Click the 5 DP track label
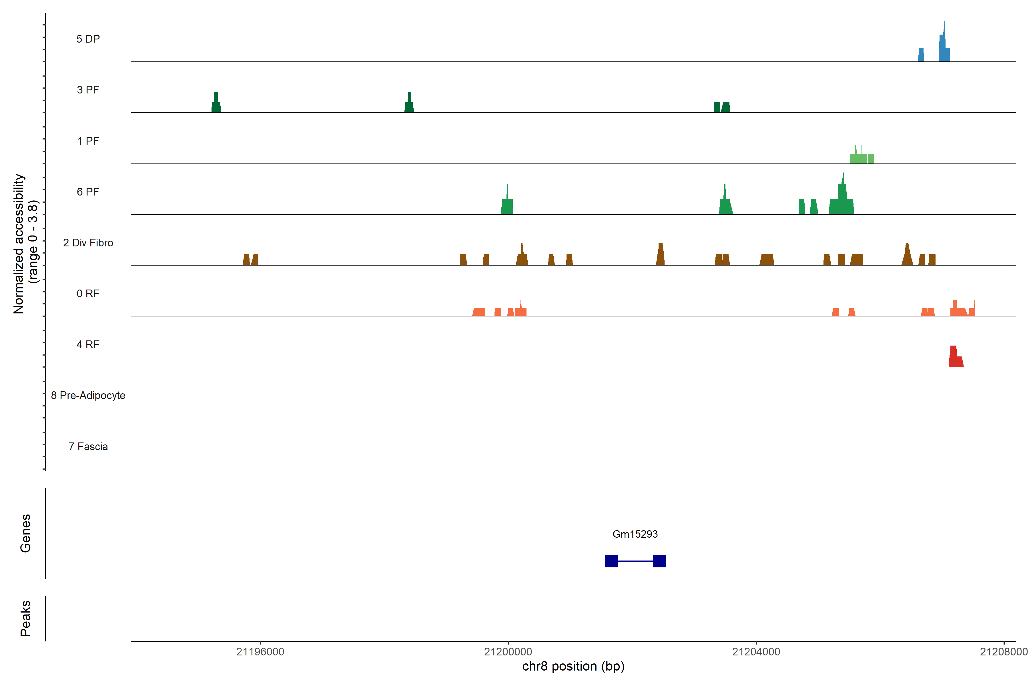 point(88,39)
